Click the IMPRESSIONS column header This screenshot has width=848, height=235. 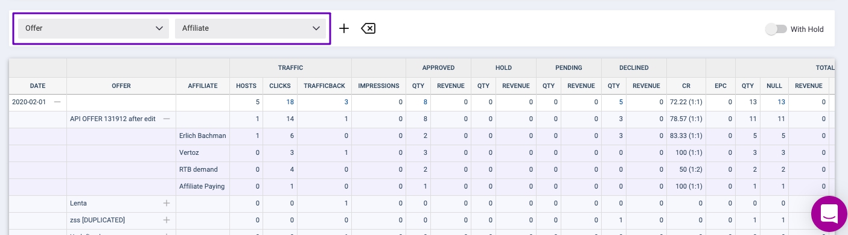(x=378, y=86)
